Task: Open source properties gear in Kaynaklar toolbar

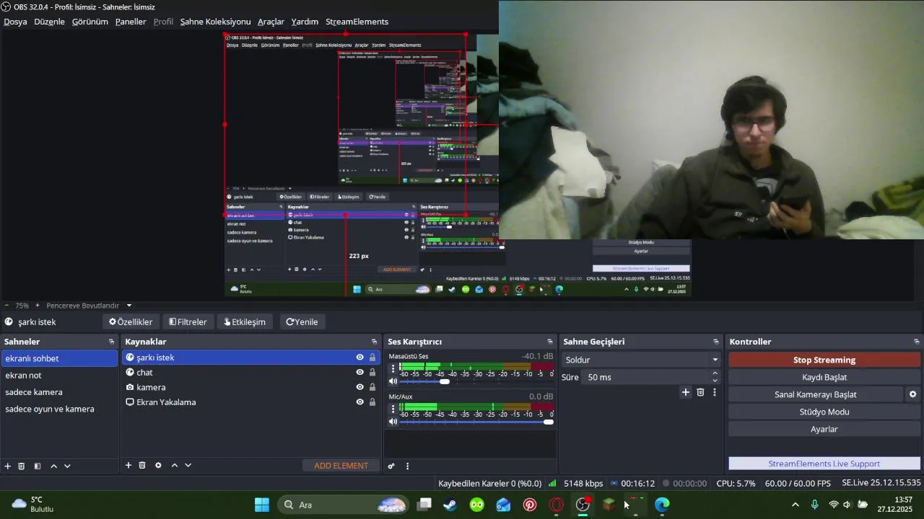Action: (158, 466)
